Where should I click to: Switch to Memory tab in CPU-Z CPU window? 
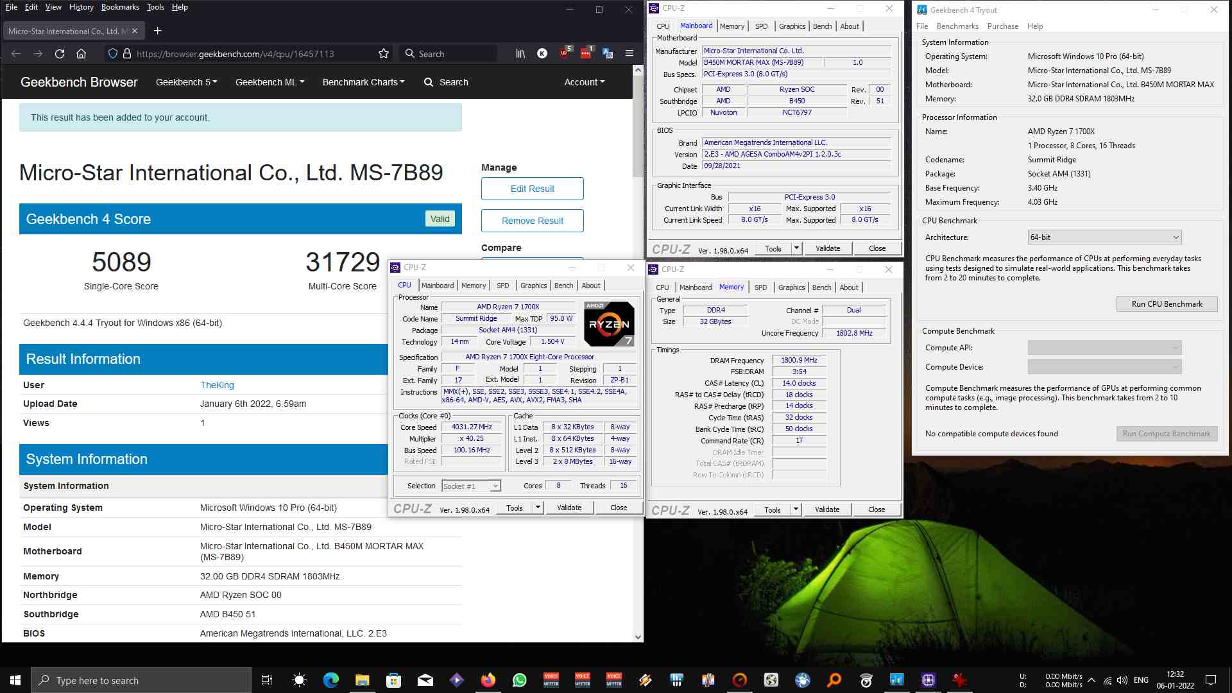474,286
